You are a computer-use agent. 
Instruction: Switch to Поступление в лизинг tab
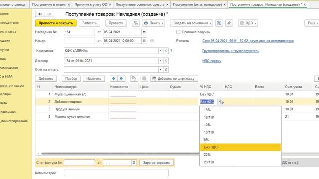[49, 4]
